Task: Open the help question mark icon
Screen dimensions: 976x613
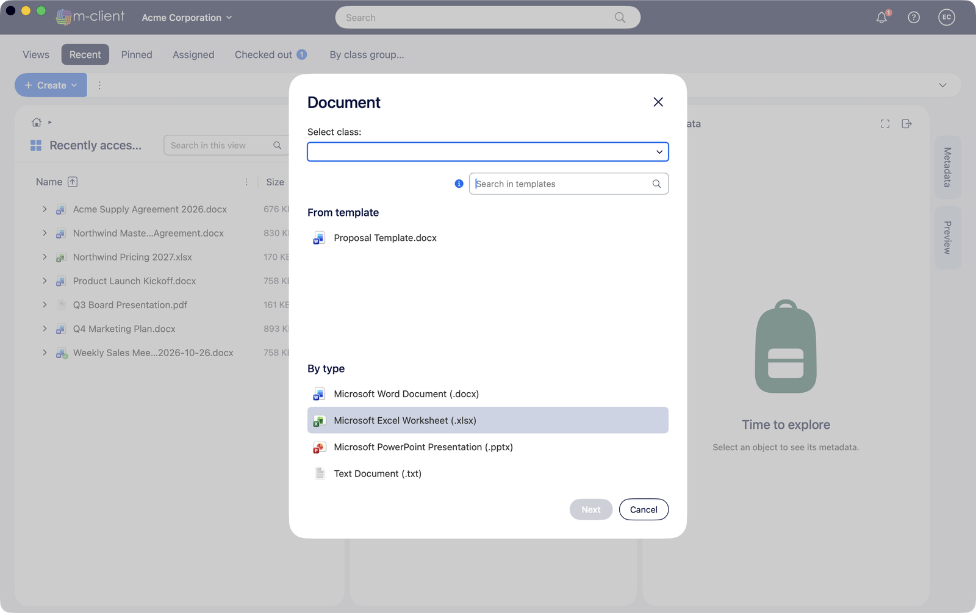Action: tap(914, 18)
